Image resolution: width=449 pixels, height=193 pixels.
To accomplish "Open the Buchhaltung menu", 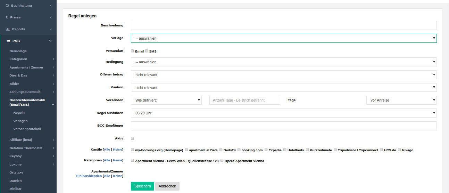I will click(x=28, y=6).
